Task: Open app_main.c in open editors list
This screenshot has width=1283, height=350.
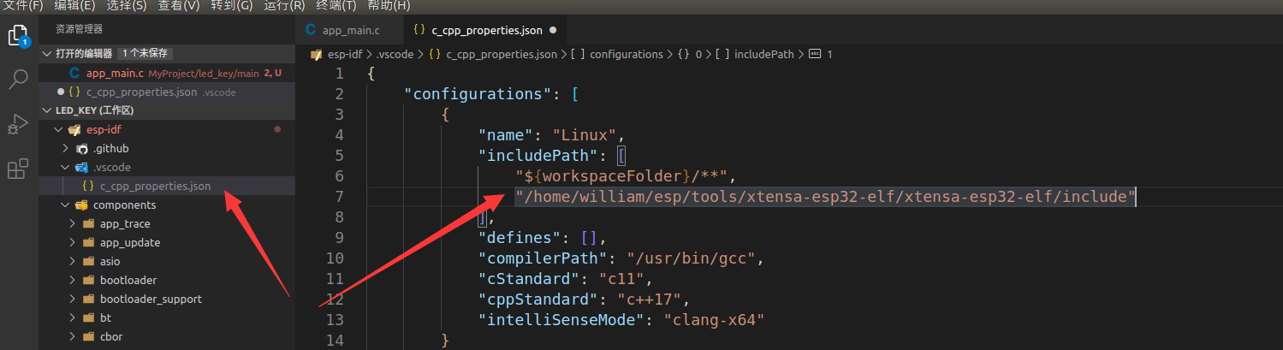Action: [167, 73]
